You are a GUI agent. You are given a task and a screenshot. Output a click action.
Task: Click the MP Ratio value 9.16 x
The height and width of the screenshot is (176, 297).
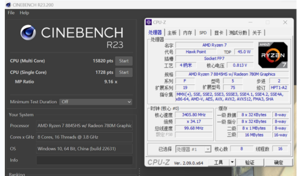pyautogui.click(x=111, y=82)
